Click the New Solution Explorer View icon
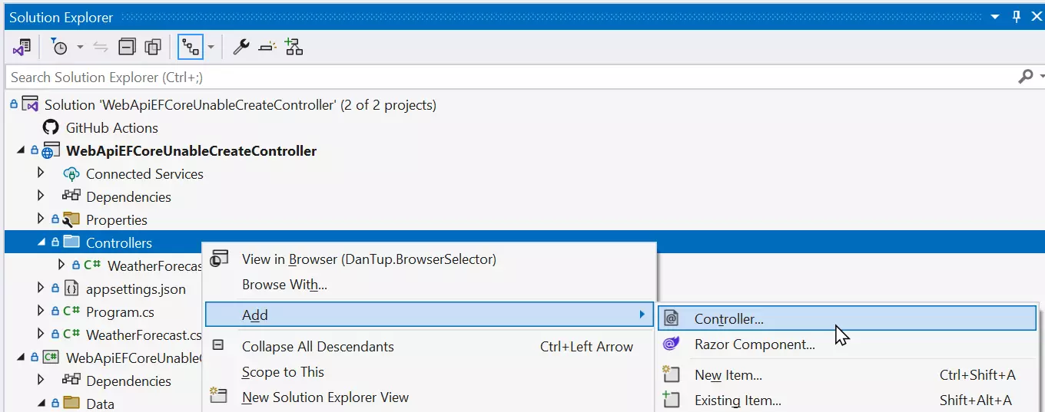This screenshot has width=1045, height=412. [219, 396]
